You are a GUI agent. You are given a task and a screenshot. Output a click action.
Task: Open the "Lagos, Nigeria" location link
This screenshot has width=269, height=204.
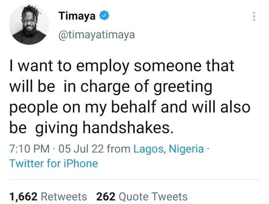(169, 149)
